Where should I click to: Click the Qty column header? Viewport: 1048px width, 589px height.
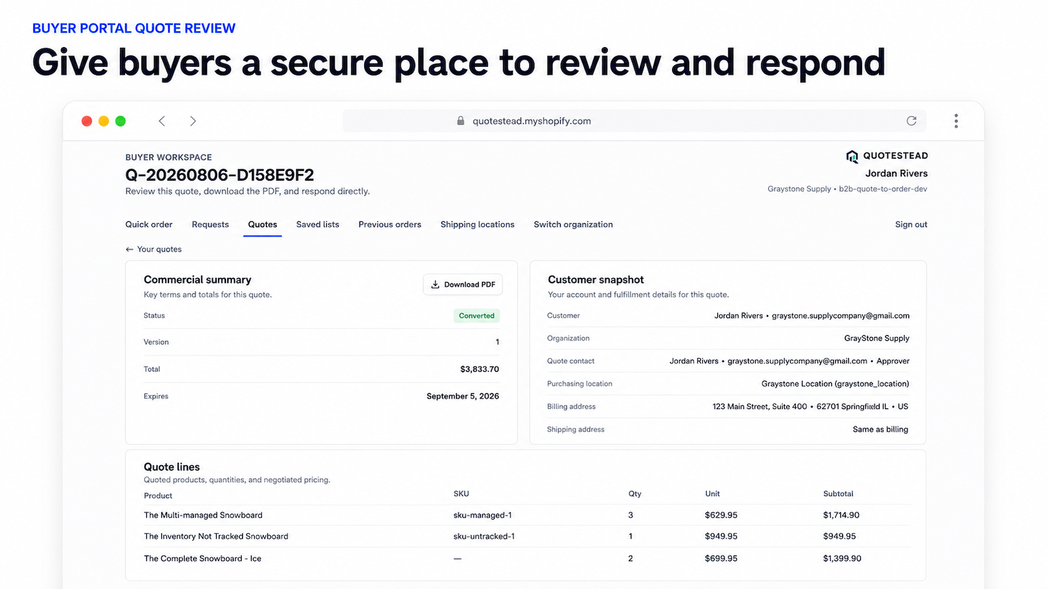(635, 494)
